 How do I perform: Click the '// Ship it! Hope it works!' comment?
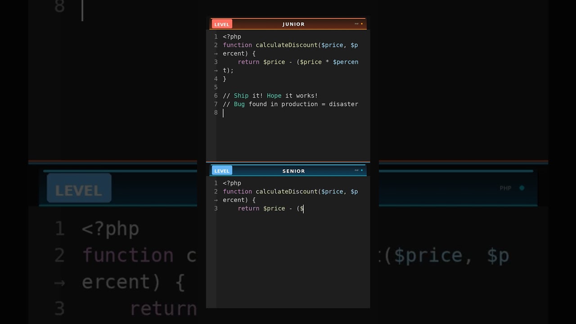point(270,96)
